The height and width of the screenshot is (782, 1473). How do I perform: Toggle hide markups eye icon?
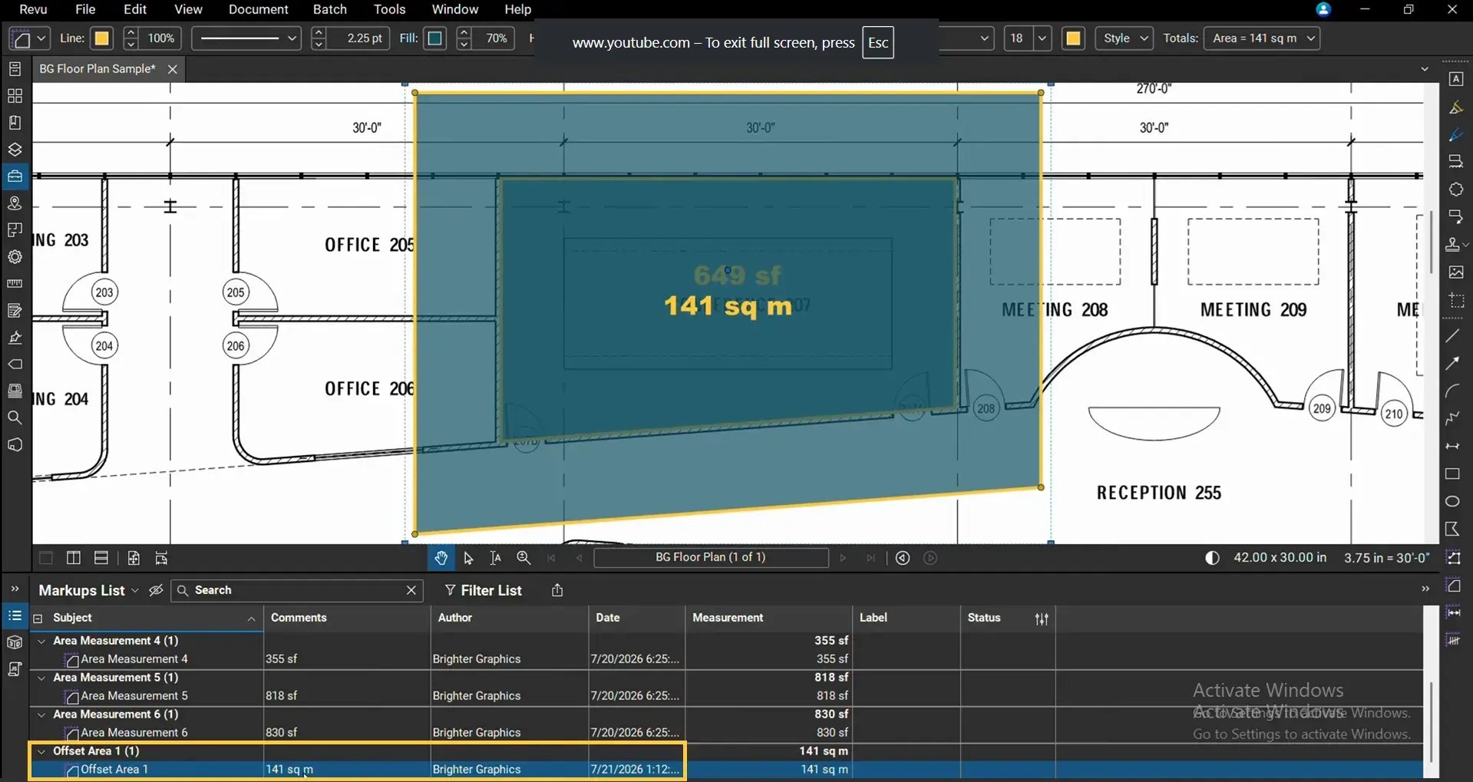coord(156,590)
